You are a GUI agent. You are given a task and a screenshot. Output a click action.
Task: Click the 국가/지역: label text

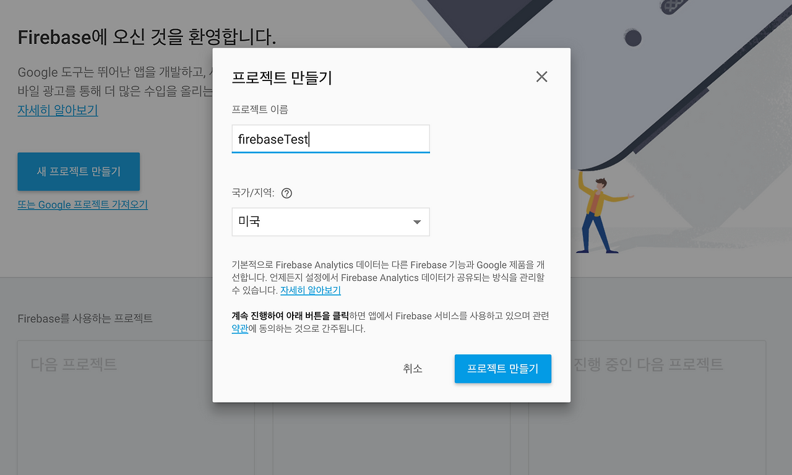pyautogui.click(x=253, y=193)
